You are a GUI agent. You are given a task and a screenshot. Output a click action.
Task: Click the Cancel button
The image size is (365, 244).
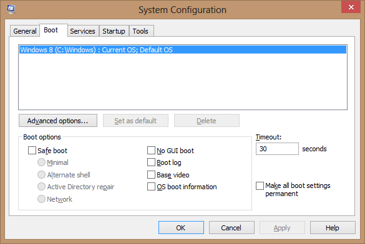point(231,228)
